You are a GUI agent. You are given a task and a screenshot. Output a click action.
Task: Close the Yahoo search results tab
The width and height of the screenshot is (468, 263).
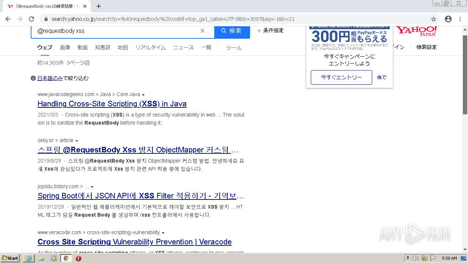85,6
